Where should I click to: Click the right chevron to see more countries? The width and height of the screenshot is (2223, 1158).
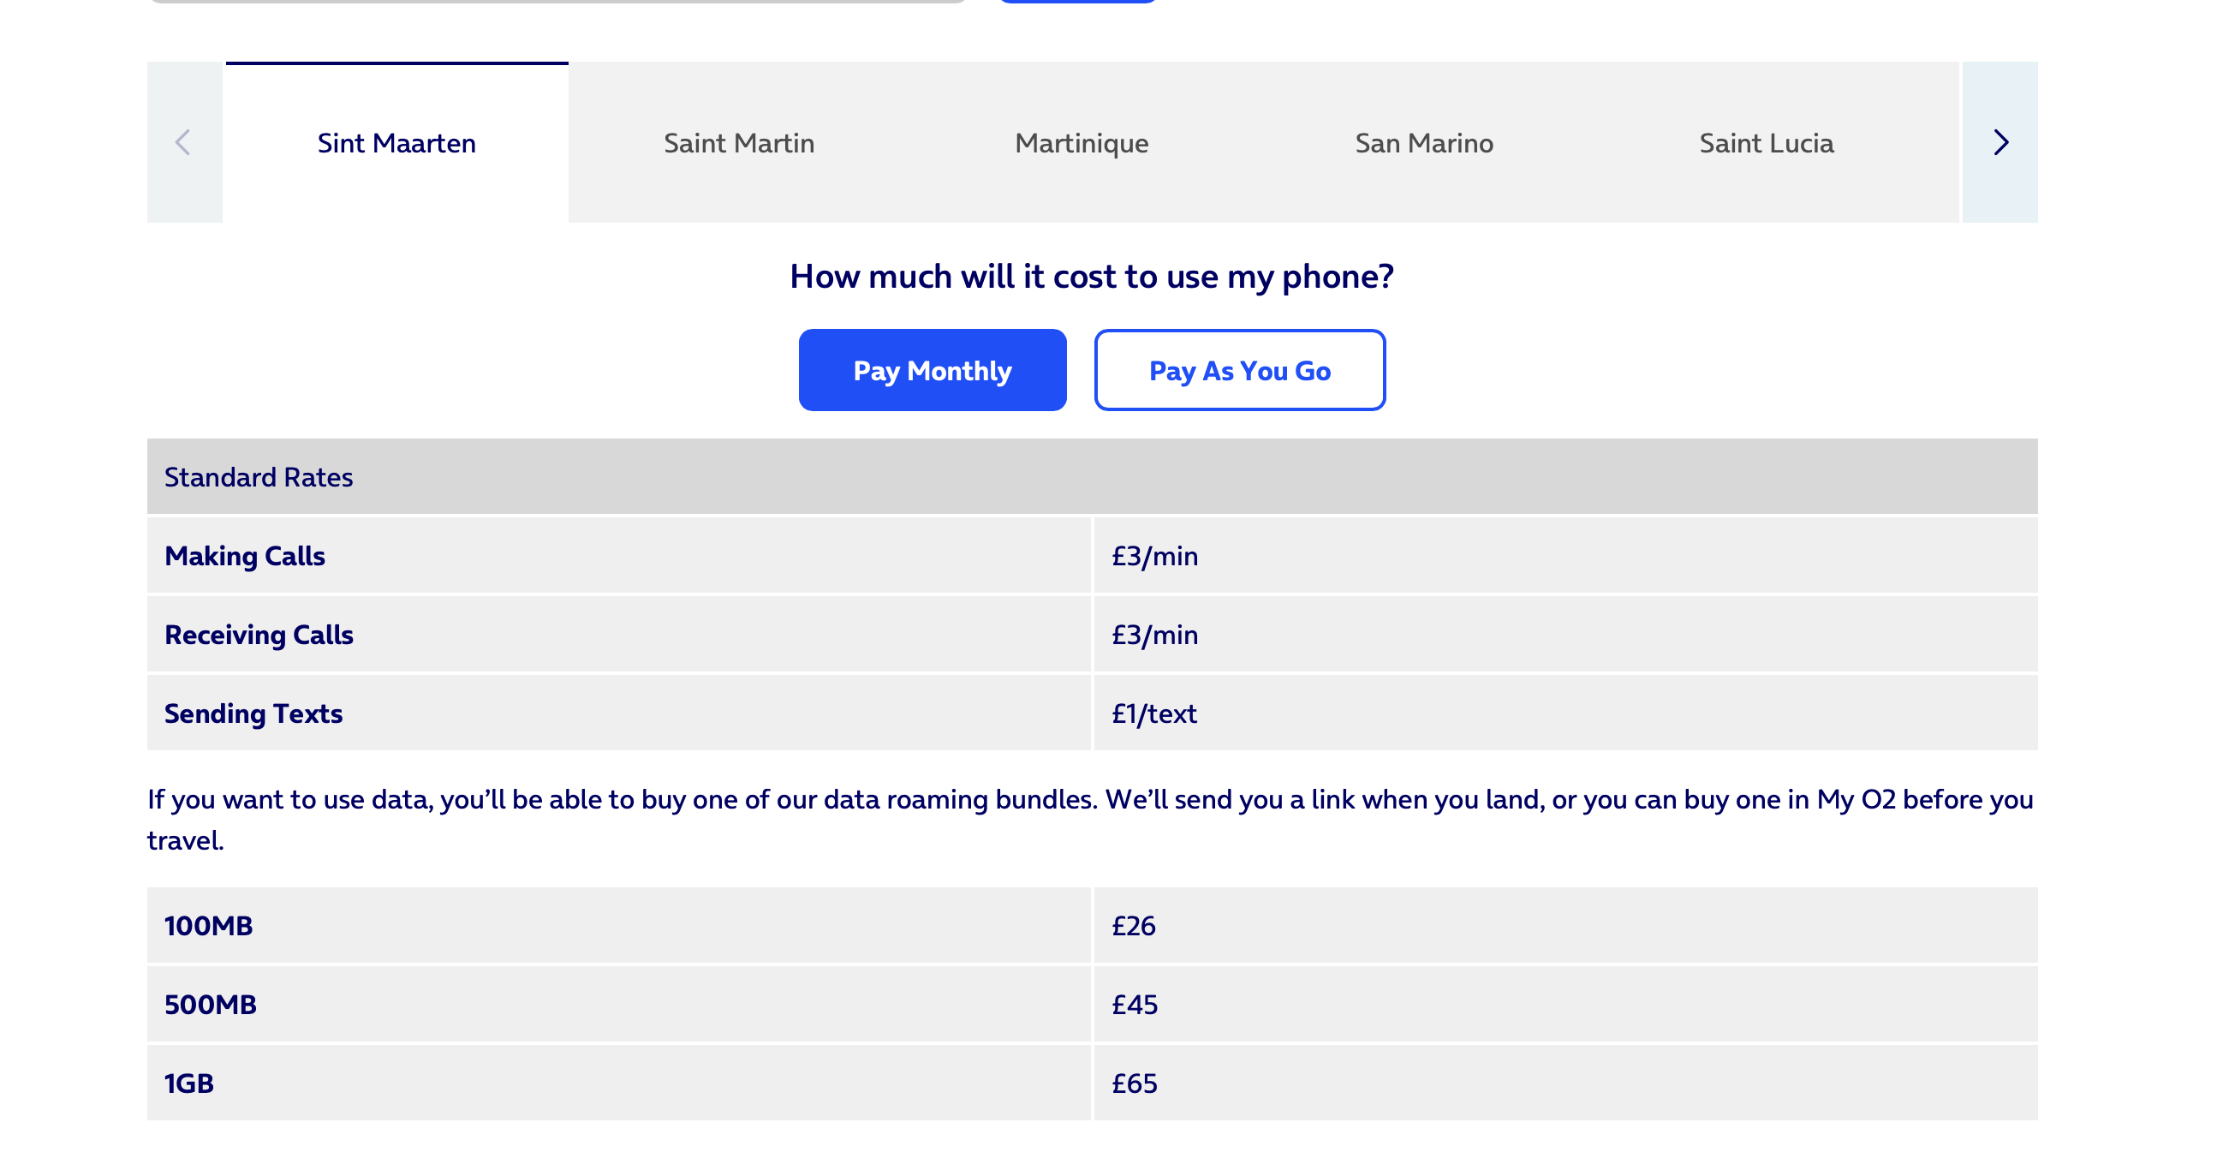coord(2002,143)
